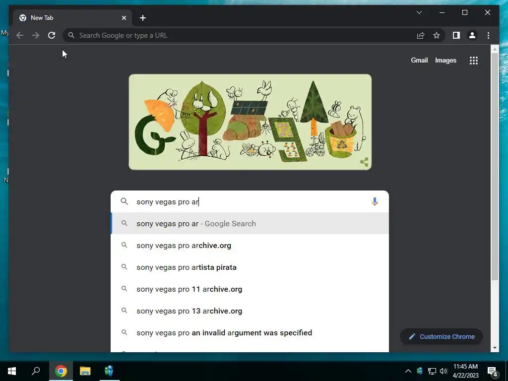Screen dimensions: 508x381
Task: Select suggestion 'sony vegas pro ar - Google Search'
Action: coord(250,224)
